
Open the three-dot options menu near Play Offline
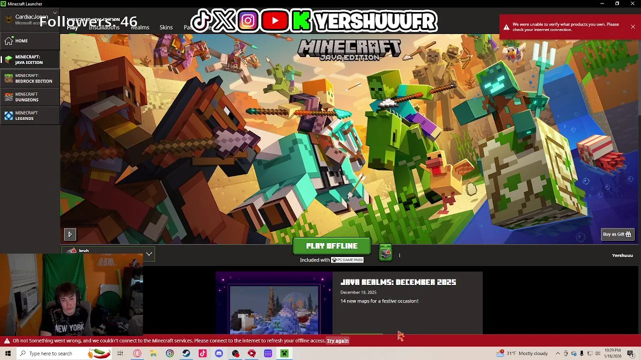[399, 255]
